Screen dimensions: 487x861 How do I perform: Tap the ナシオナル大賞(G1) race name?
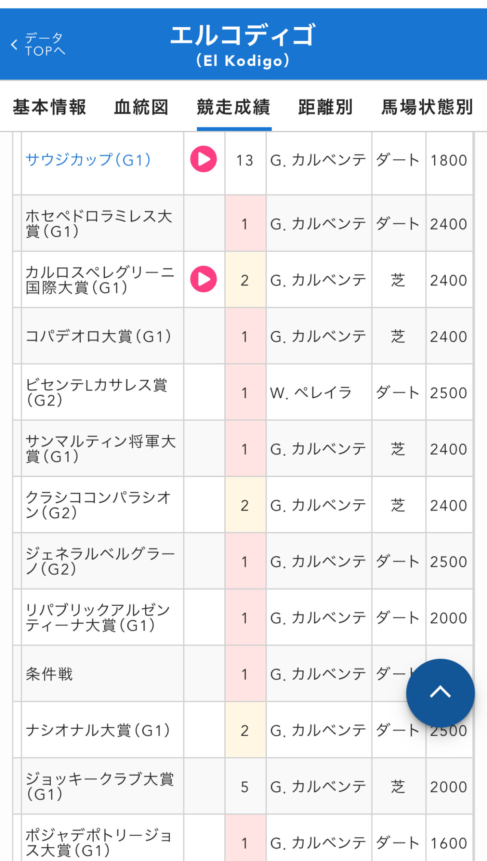point(98,730)
